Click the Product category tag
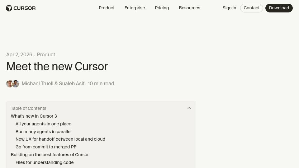This screenshot has width=299, height=168. 46,55
